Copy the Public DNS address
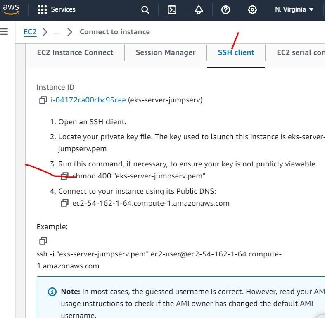This screenshot has height=318, width=325. pos(64,203)
